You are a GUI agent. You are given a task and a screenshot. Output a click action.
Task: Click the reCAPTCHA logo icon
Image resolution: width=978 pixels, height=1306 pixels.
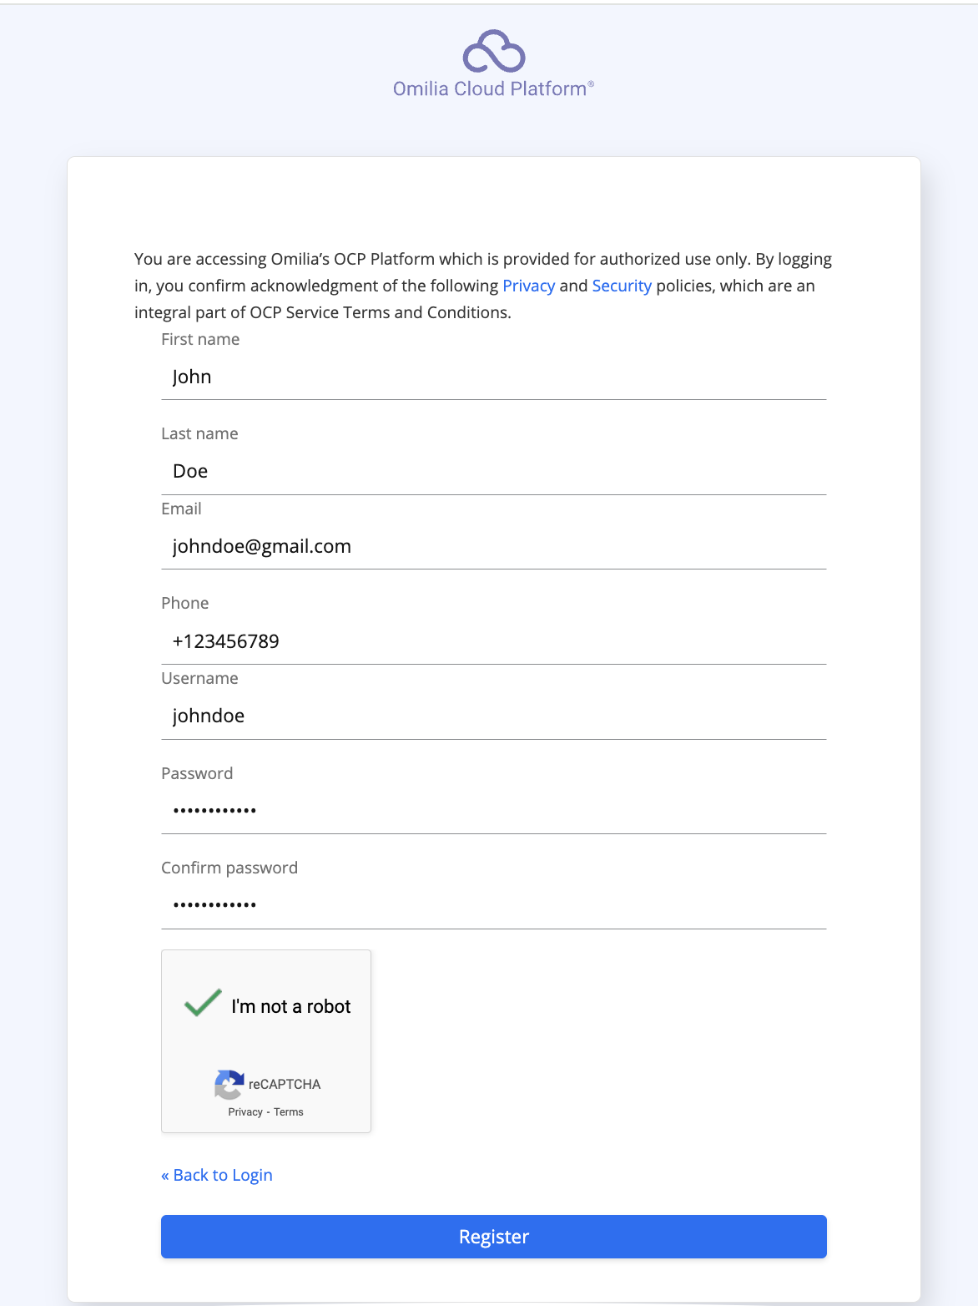point(229,1084)
